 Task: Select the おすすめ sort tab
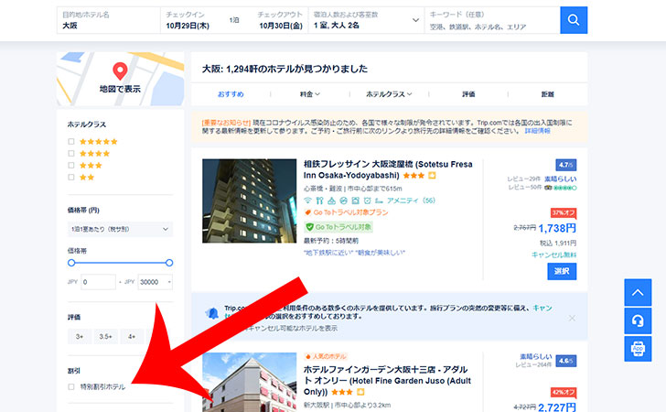pos(231,94)
